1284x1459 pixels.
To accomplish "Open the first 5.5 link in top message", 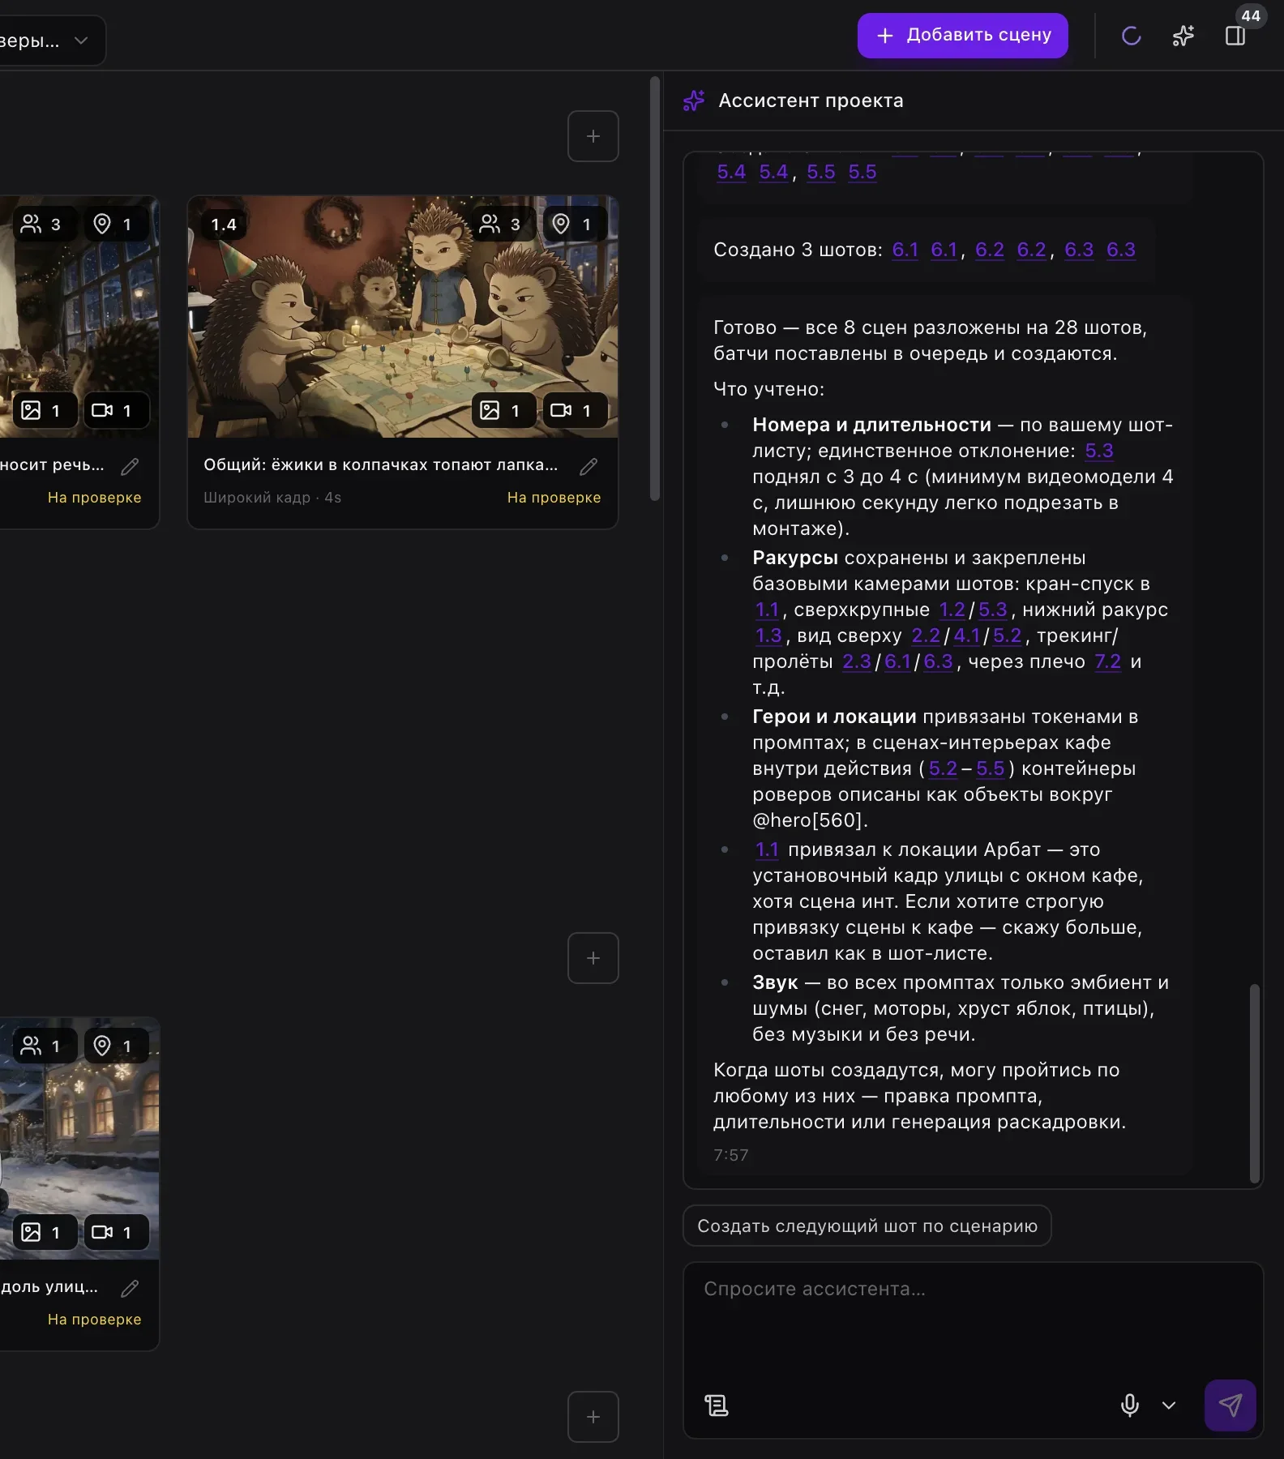I will point(821,172).
